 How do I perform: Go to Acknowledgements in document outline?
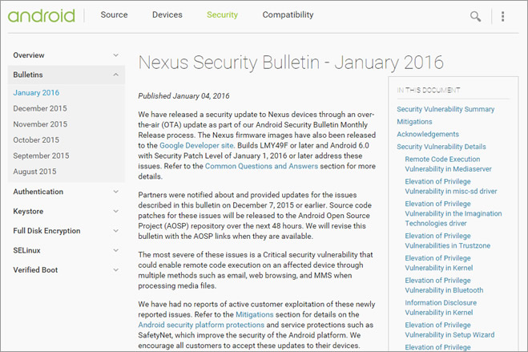tap(428, 134)
